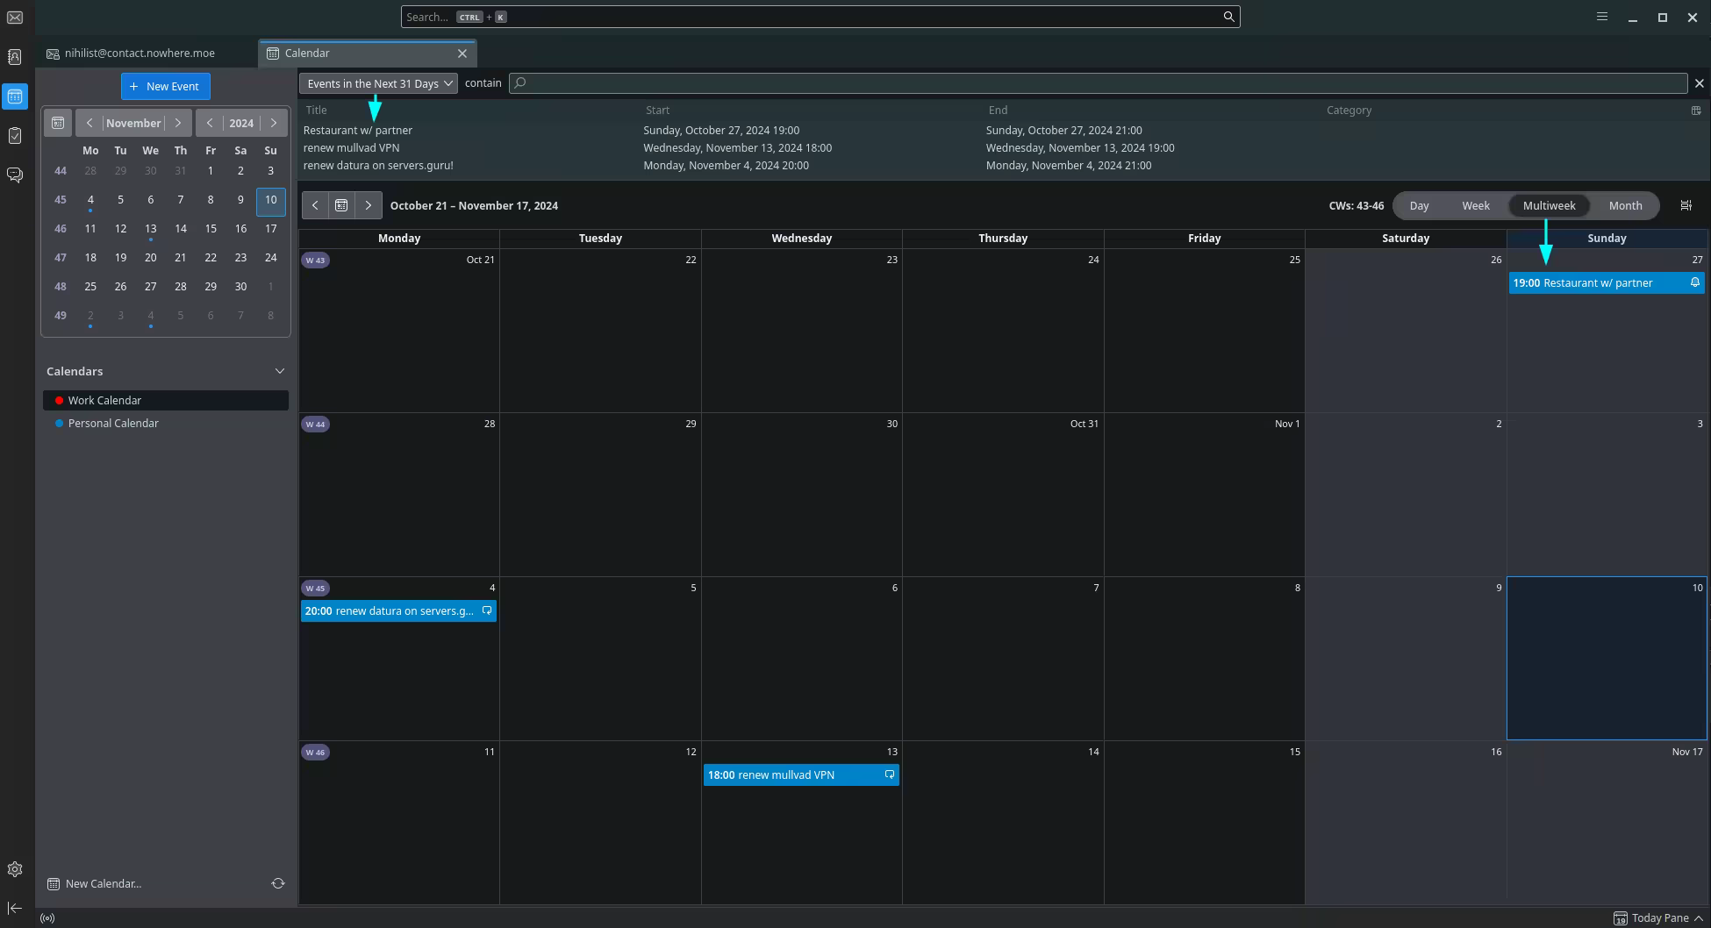Open the calendar view options icon
Screen dimensions: 1711x928
[1686, 205]
